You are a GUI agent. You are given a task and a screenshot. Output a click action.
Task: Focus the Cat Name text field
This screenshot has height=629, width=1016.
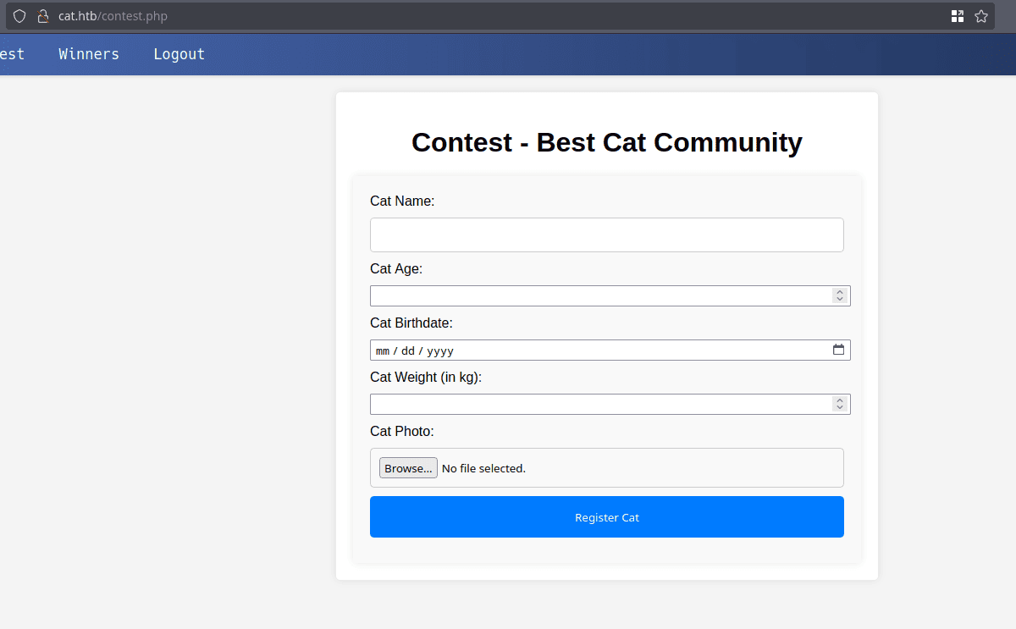[606, 234]
